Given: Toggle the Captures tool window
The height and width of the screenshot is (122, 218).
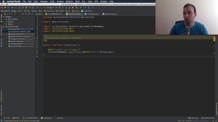Looking at the screenshot, I should point(1,43).
